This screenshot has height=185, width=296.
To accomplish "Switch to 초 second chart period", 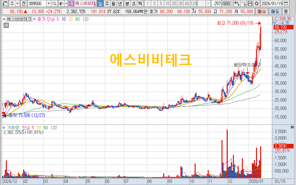I will point(134,3).
